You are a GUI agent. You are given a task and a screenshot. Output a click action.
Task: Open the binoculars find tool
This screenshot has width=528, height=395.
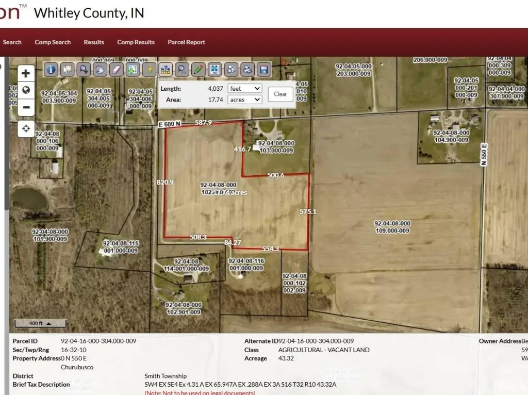pyautogui.click(x=232, y=69)
